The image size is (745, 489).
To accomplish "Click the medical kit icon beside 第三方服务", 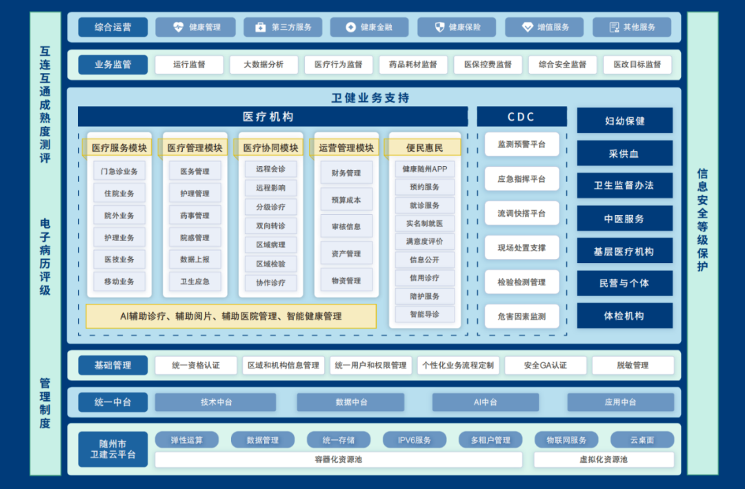I will pos(260,27).
